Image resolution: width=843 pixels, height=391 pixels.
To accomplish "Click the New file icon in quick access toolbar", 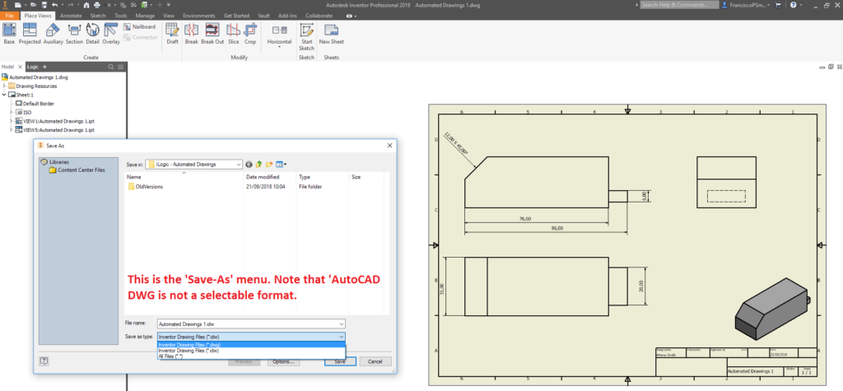I will click(18, 4).
